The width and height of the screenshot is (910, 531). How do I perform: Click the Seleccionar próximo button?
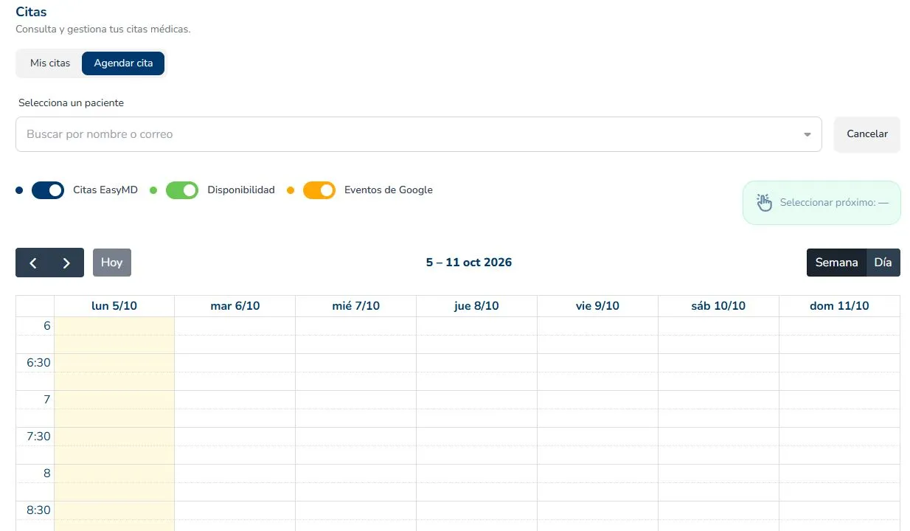tap(822, 202)
